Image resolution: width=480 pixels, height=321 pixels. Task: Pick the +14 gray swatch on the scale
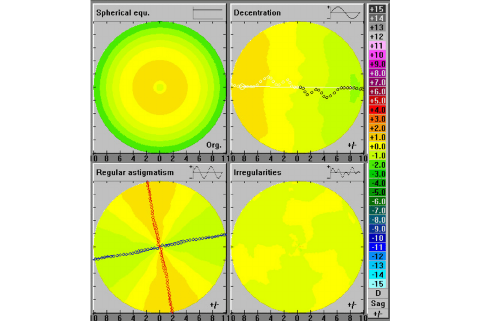(377, 18)
